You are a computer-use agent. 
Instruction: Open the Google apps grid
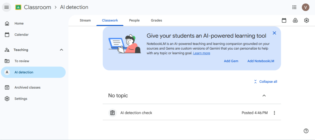point(294,7)
